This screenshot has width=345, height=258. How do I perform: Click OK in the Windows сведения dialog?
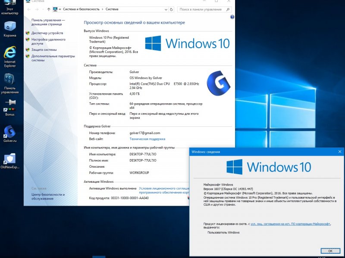pyautogui.click(x=330, y=251)
